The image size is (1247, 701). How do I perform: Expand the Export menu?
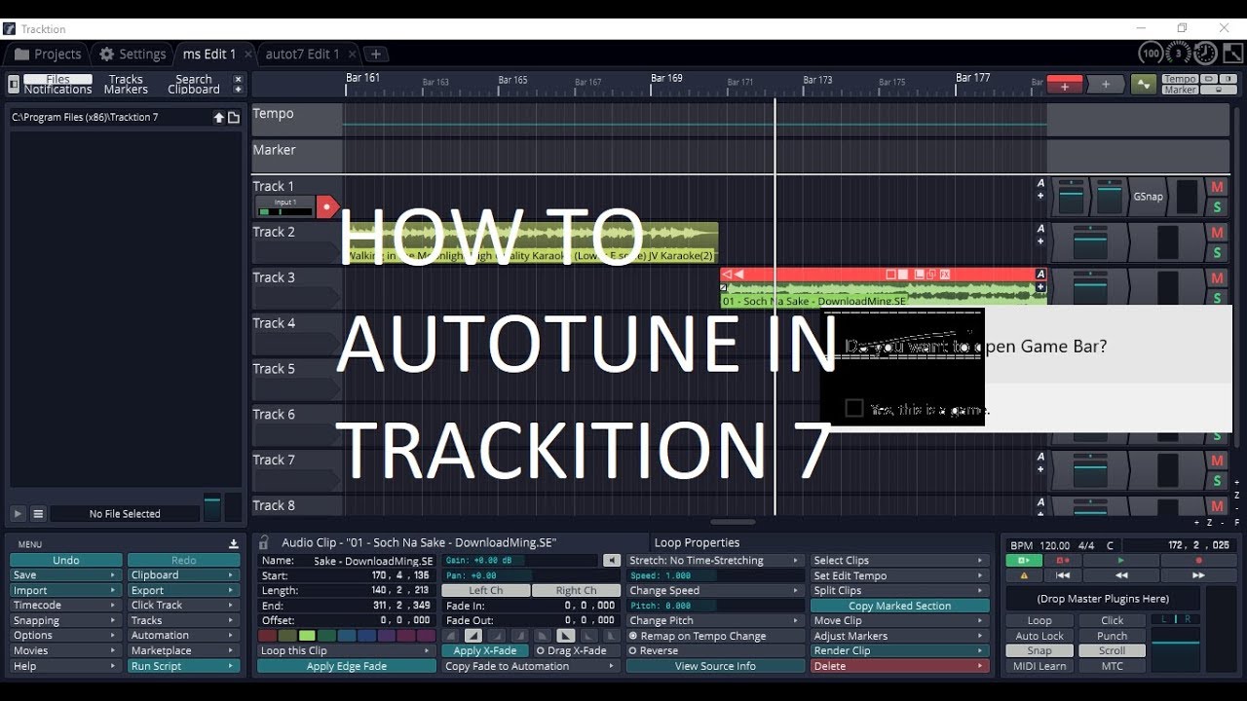(x=183, y=590)
